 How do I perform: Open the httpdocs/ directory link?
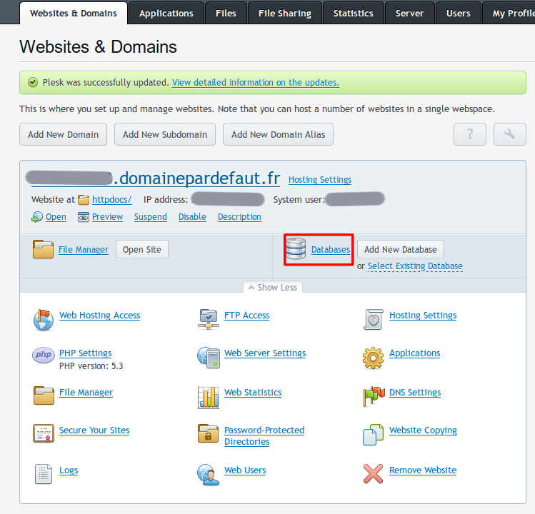[112, 199]
